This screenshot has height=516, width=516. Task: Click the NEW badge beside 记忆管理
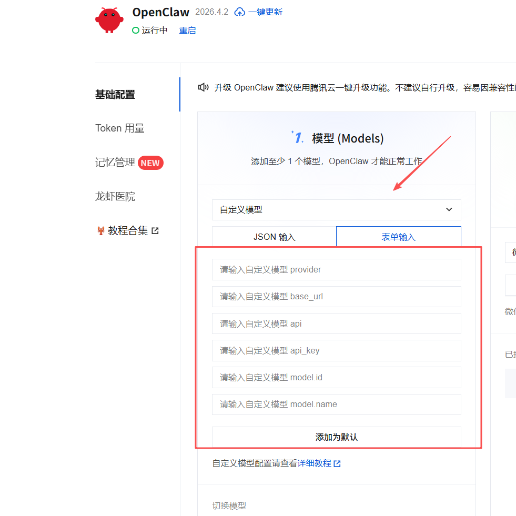click(x=150, y=163)
